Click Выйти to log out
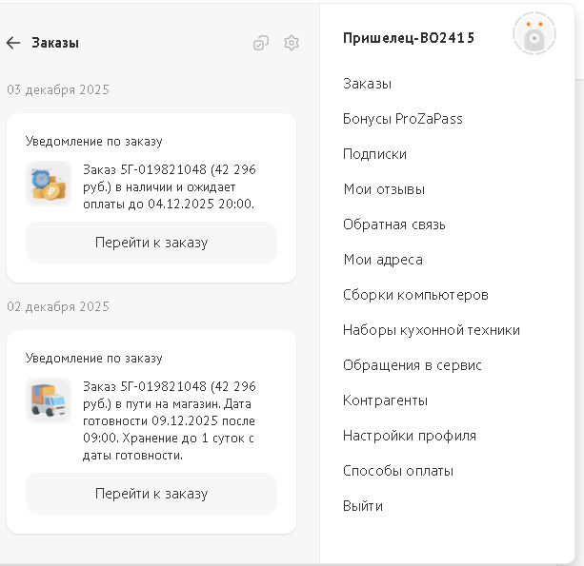 (x=362, y=506)
